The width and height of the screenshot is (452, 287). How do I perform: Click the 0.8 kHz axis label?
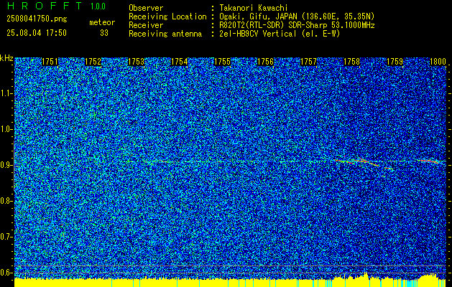click(x=6, y=201)
